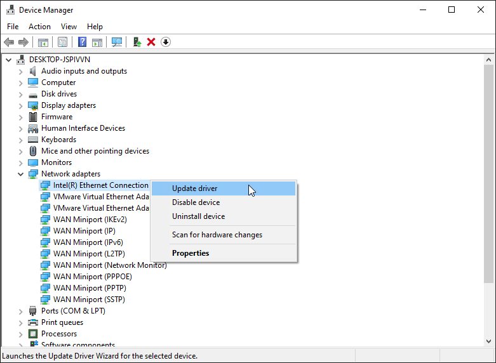Select WAN Miniport (PPPOE) adapter

pos(92,276)
